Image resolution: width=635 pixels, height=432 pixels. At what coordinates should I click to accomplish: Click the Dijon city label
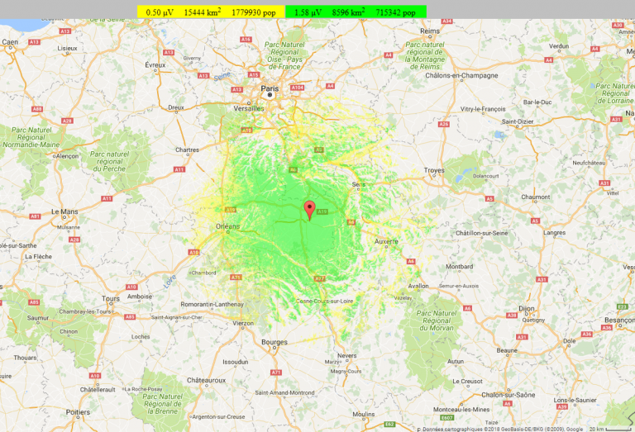point(526,307)
